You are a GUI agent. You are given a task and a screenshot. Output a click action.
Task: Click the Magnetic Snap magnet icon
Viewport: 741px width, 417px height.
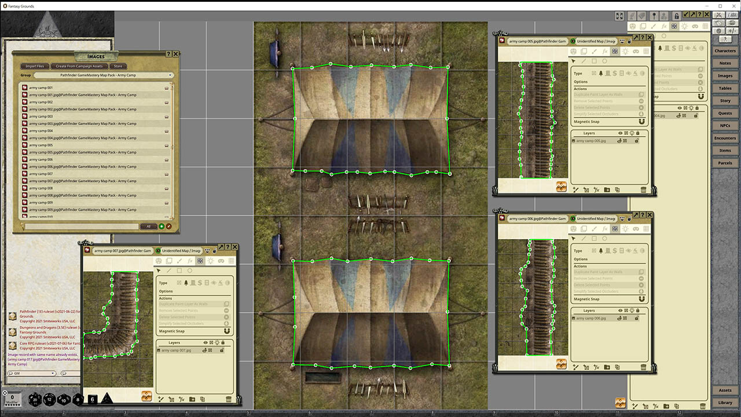pos(227,331)
